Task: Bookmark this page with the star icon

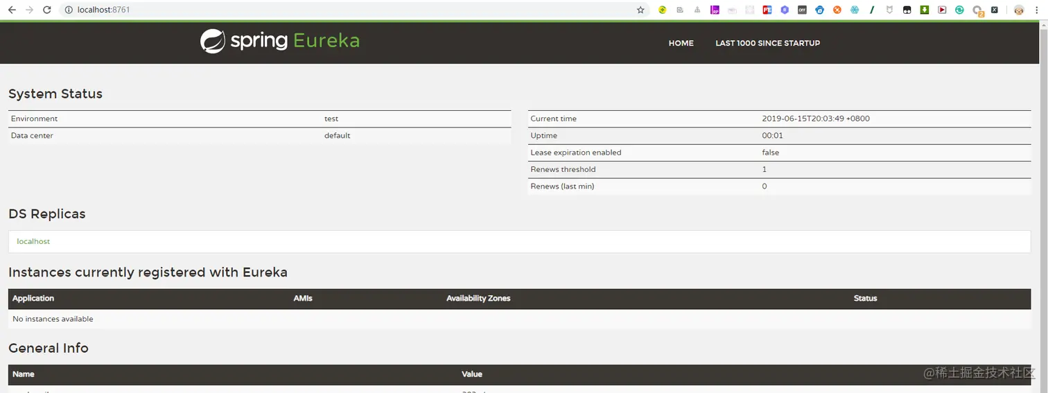Action: point(640,10)
